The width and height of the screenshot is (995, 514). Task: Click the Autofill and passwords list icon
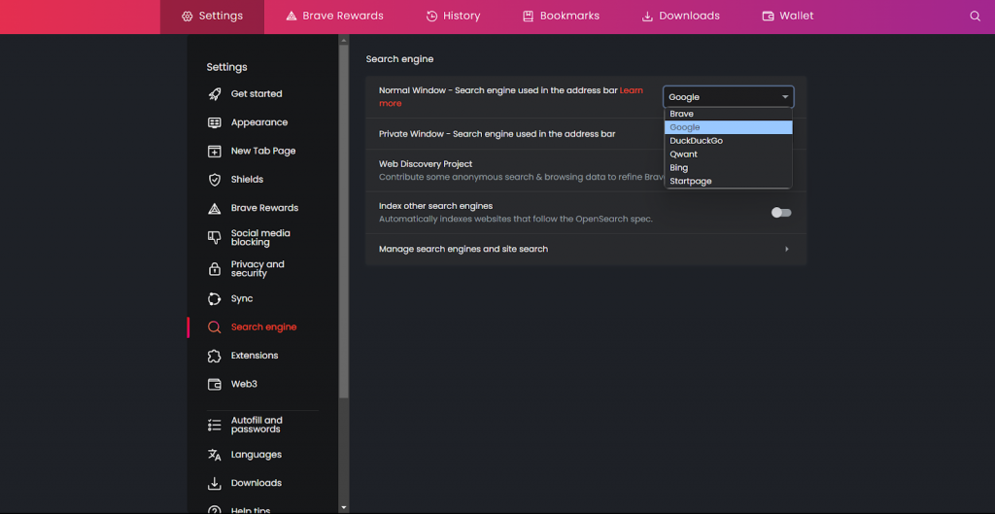[x=215, y=426]
